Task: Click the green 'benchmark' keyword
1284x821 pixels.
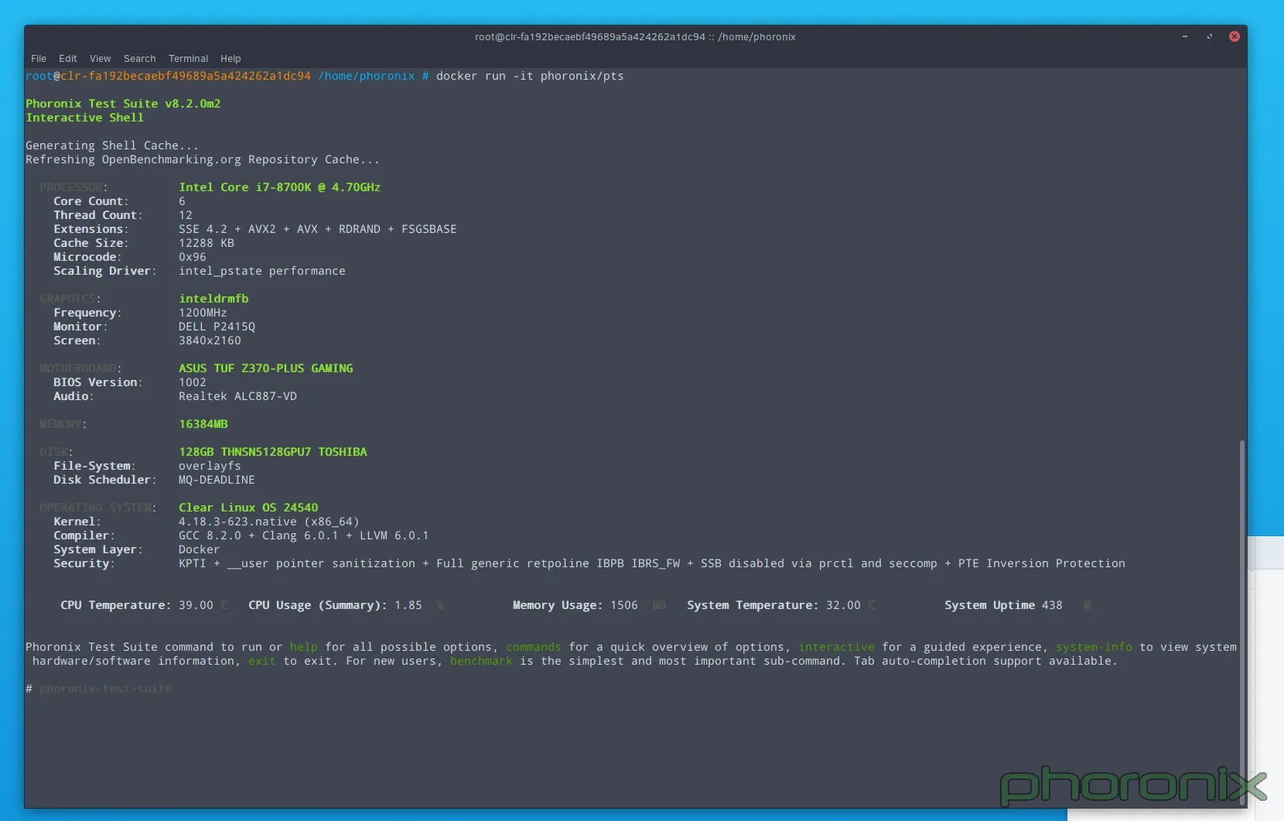Action: point(481,661)
